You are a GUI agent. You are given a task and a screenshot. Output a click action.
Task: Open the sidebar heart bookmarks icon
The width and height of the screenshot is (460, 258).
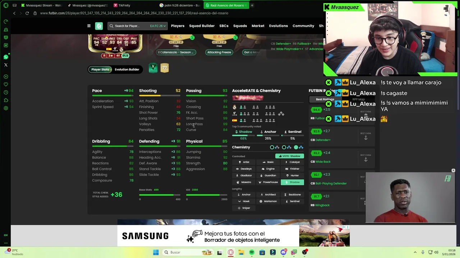[6, 84]
